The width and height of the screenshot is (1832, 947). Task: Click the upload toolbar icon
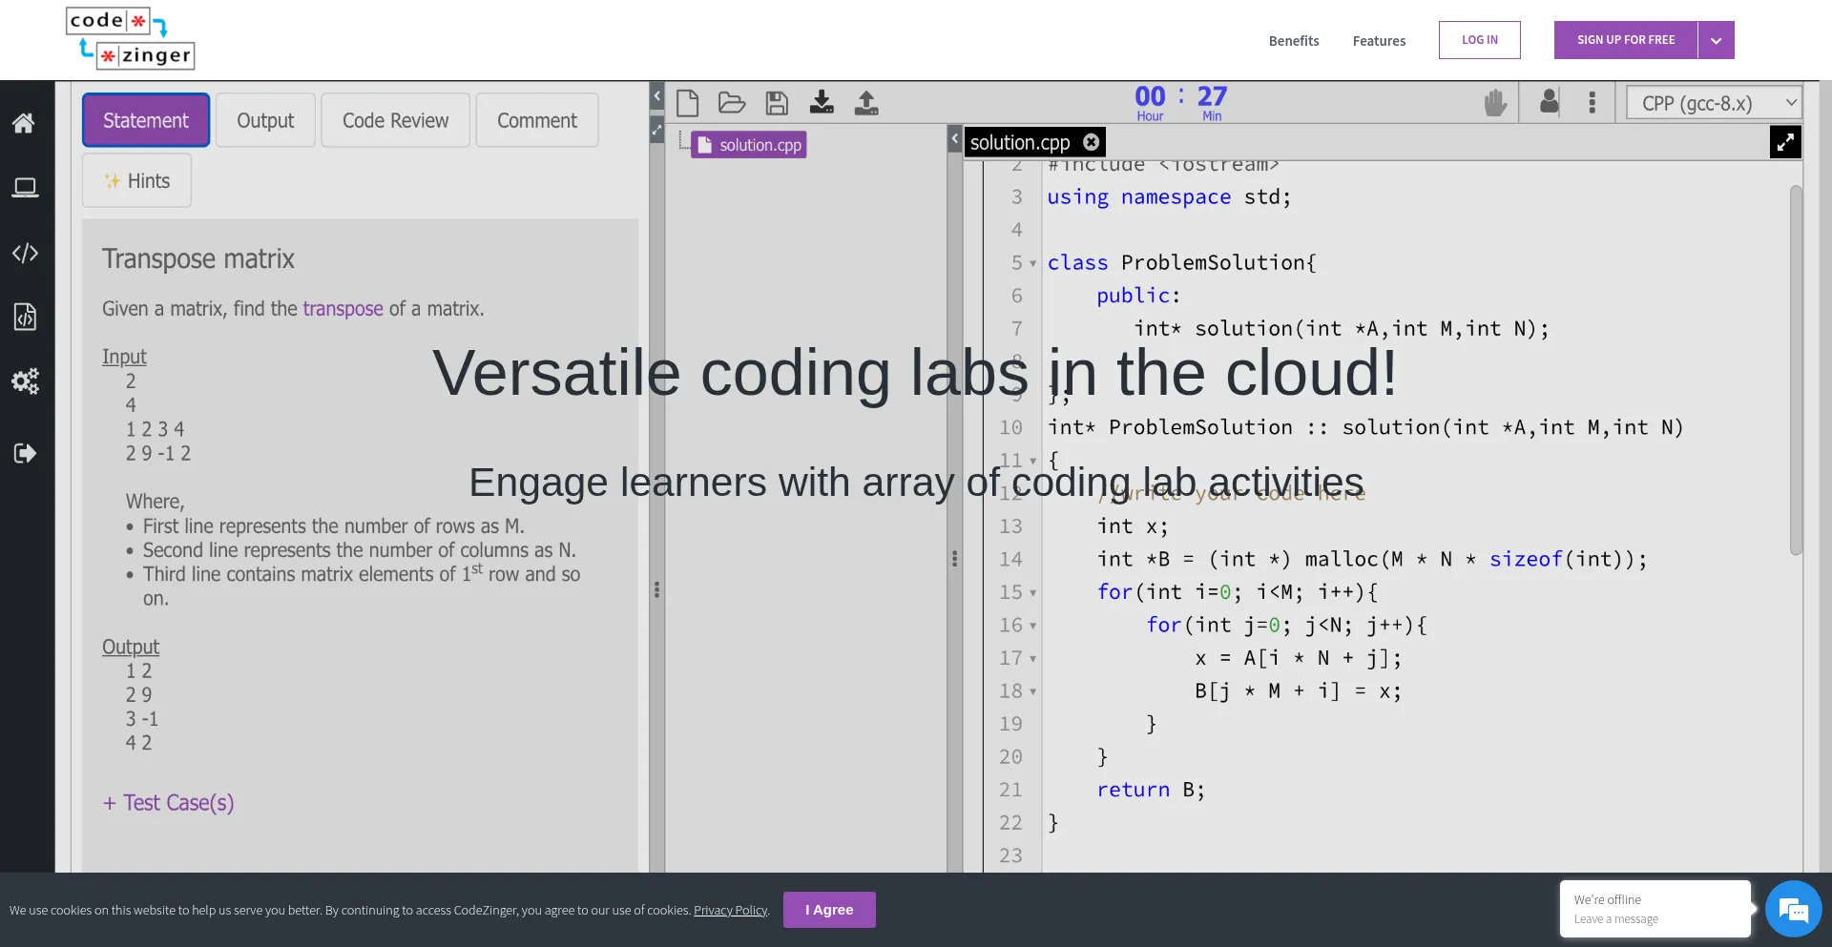(866, 102)
